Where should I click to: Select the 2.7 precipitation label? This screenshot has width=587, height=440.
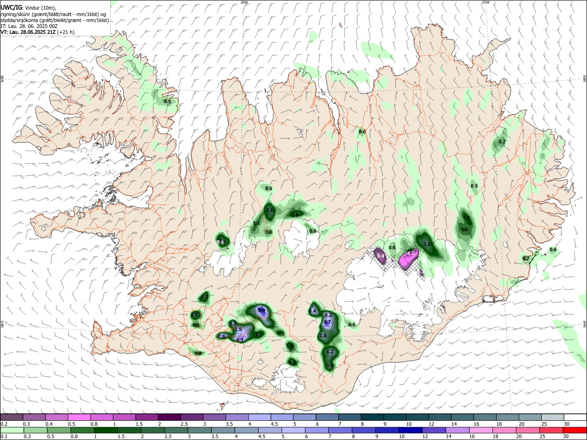coord(205,298)
